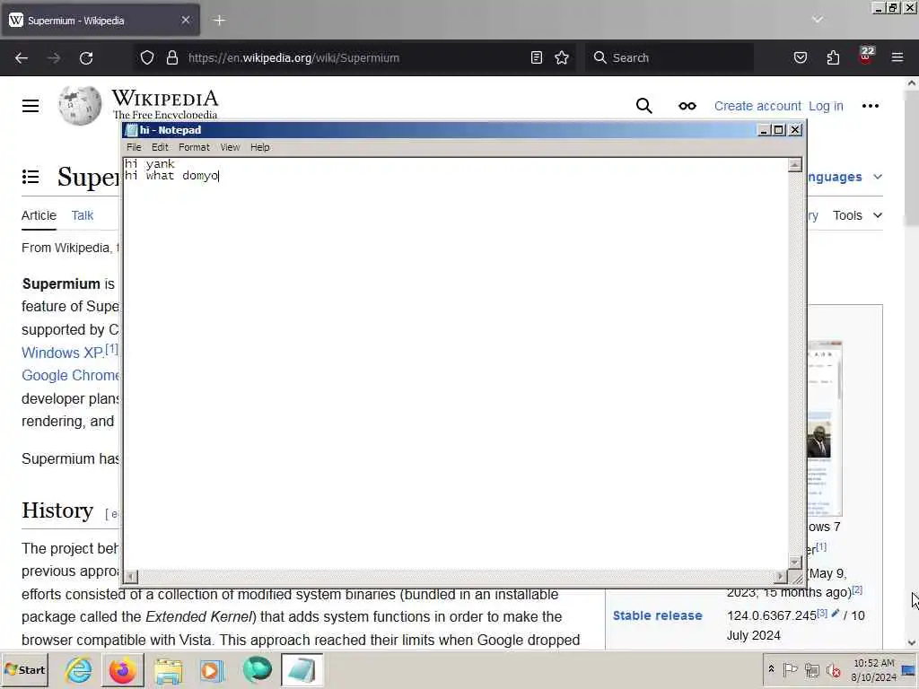Reload the Wikipedia page
Viewport: 919px width, 689px height.
pos(86,58)
